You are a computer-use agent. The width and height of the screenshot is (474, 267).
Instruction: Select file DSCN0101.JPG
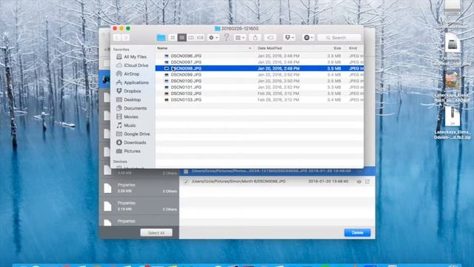click(259, 88)
